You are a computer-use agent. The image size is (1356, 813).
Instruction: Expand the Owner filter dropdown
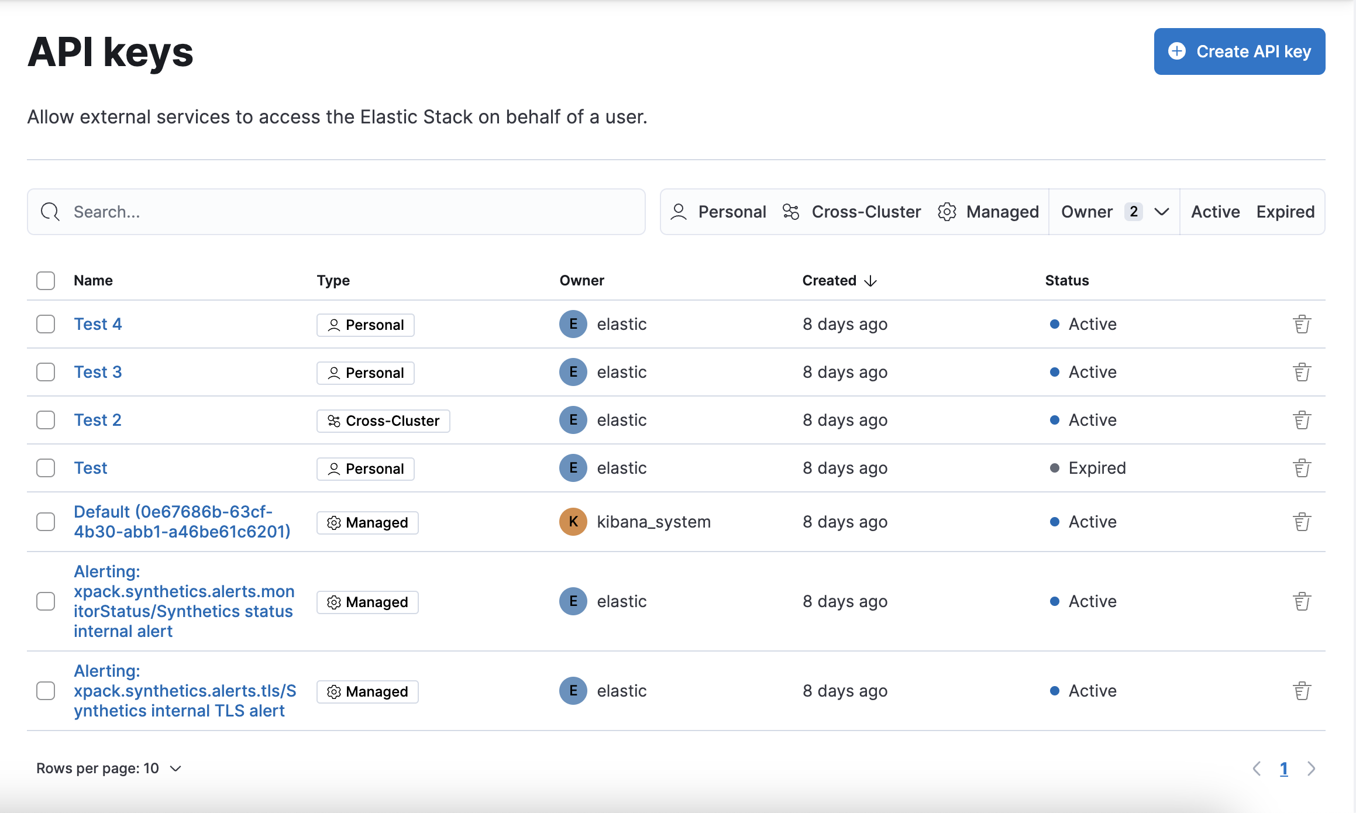1161,211
